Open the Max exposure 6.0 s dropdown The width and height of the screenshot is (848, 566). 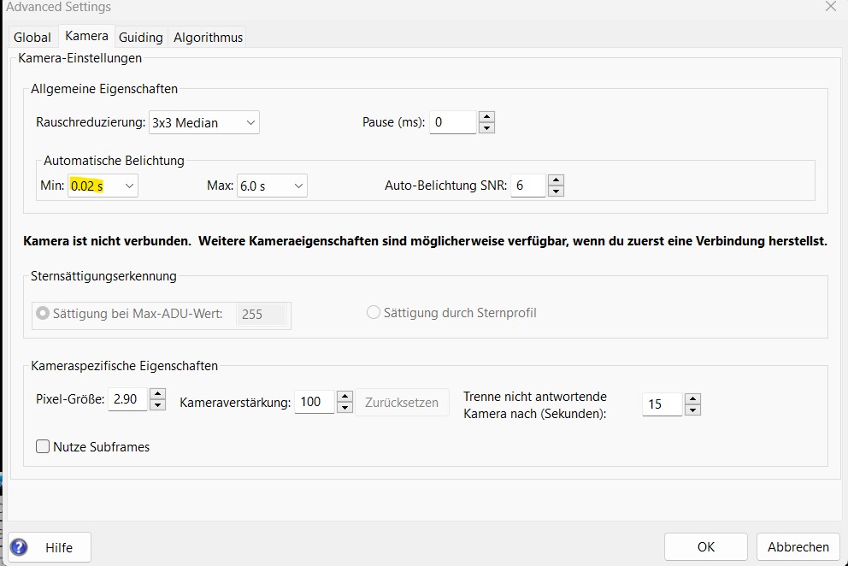272,186
